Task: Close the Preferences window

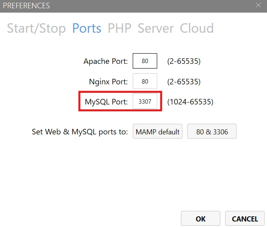Action: pos(258,5)
